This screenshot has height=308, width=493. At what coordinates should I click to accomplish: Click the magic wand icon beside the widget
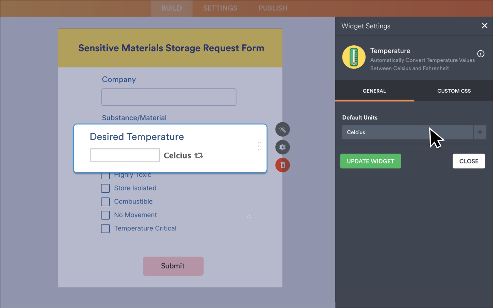pos(282,129)
